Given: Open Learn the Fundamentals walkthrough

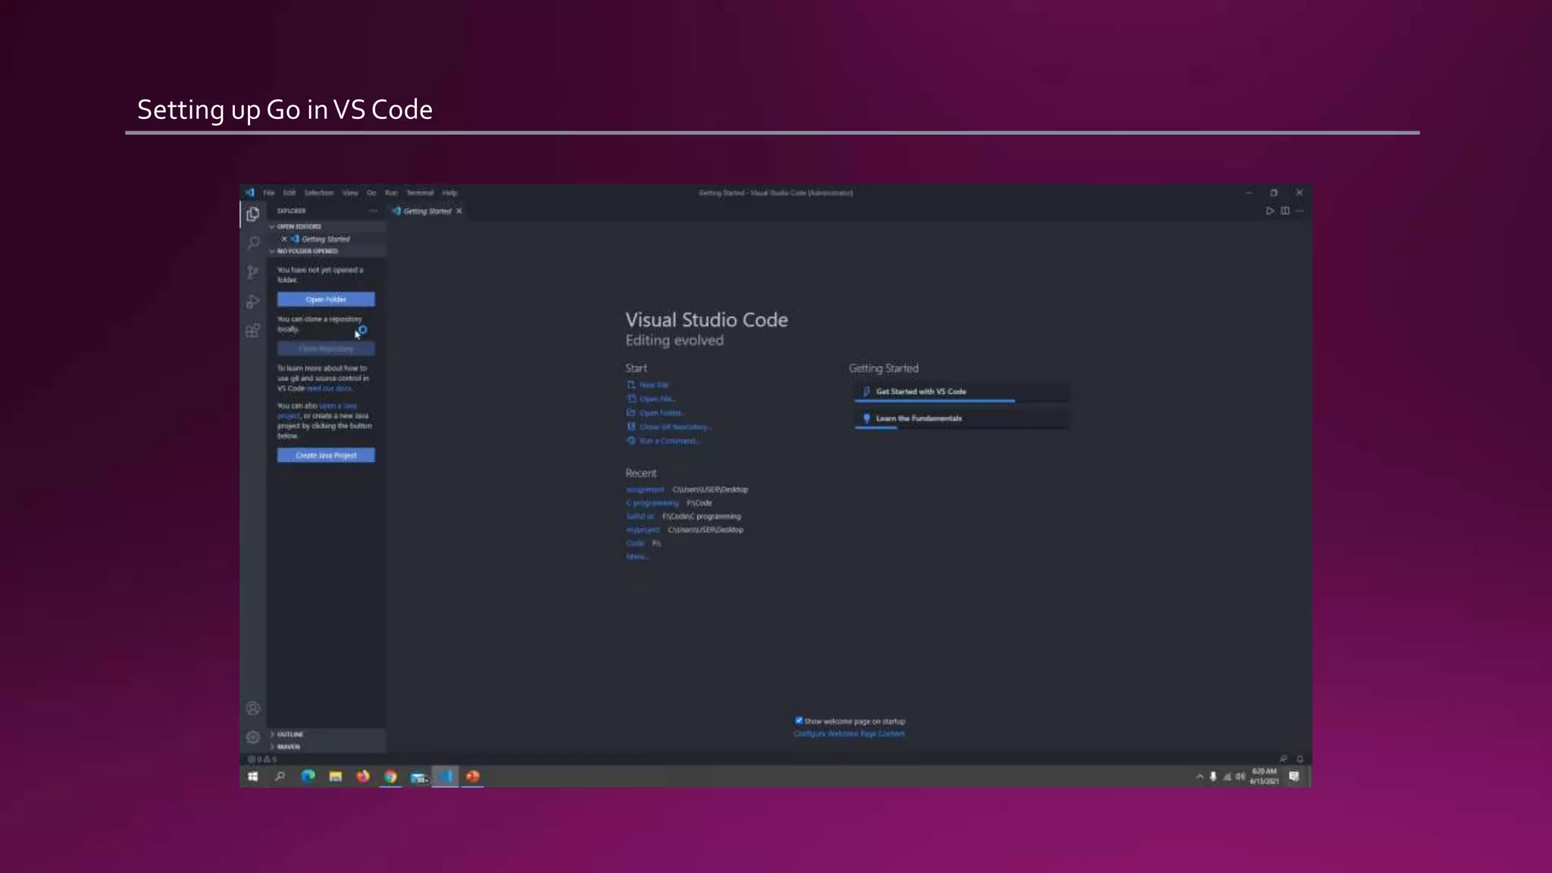Looking at the screenshot, I should (962, 418).
